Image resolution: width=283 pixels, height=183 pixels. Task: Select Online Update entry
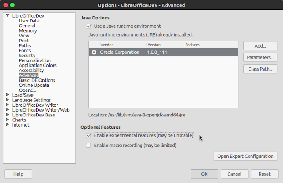click(34, 85)
